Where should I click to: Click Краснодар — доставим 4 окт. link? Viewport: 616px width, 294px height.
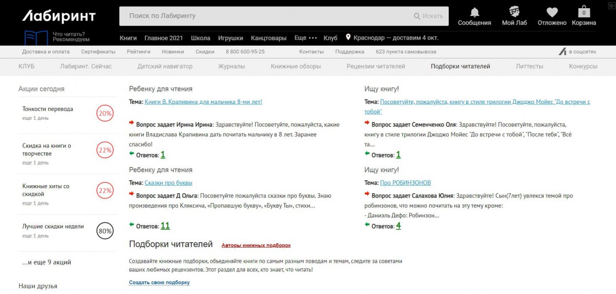click(x=395, y=38)
